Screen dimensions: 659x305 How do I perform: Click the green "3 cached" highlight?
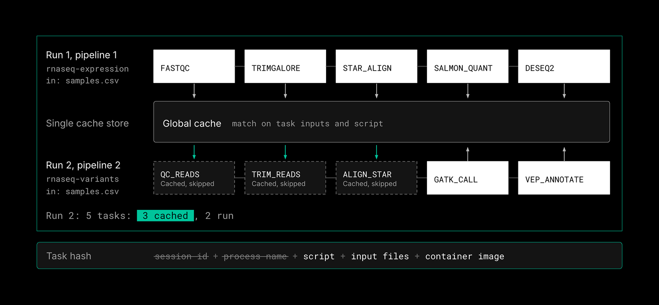coord(166,215)
